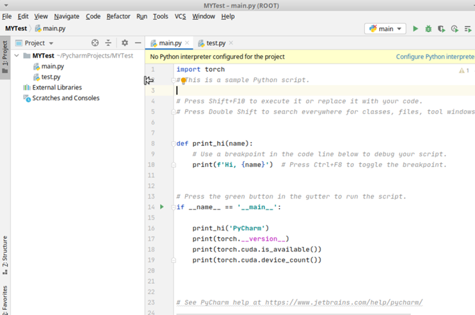Image resolution: width=475 pixels, height=315 pixels.
Task: Close the test.py editor tab
Action: (231, 43)
